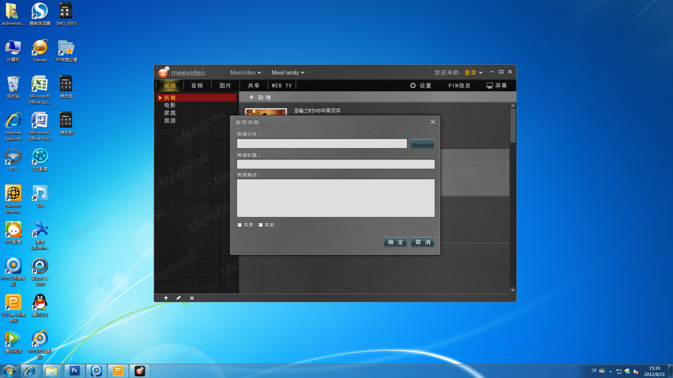
Task: Focus the 视频文件 path input
Action: point(322,144)
